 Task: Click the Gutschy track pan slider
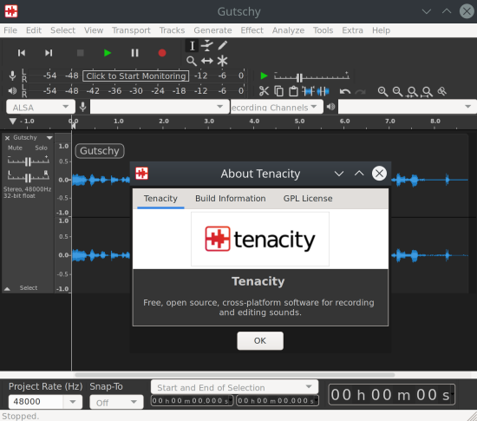(29, 176)
